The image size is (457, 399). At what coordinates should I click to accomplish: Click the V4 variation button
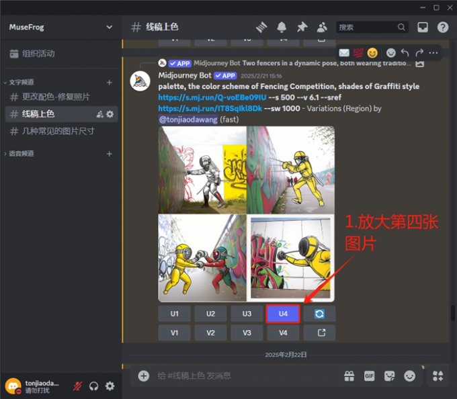click(x=283, y=332)
